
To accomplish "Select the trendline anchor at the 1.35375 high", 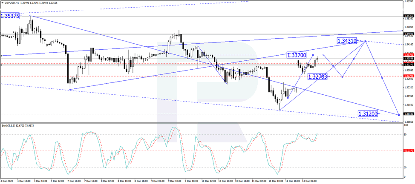I will click(x=30, y=16).
